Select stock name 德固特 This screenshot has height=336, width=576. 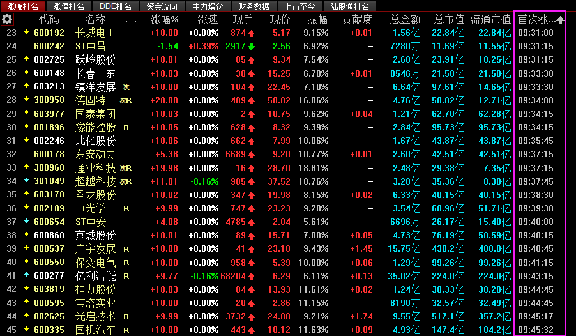tap(91, 100)
